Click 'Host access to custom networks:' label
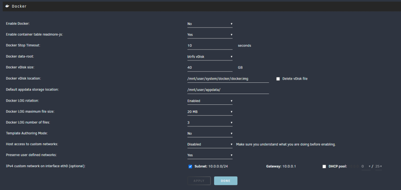 pyautogui.click(x=32, y=144)
